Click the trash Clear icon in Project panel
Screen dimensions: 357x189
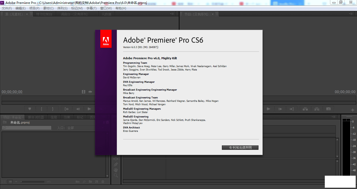(x=103, y=182)
